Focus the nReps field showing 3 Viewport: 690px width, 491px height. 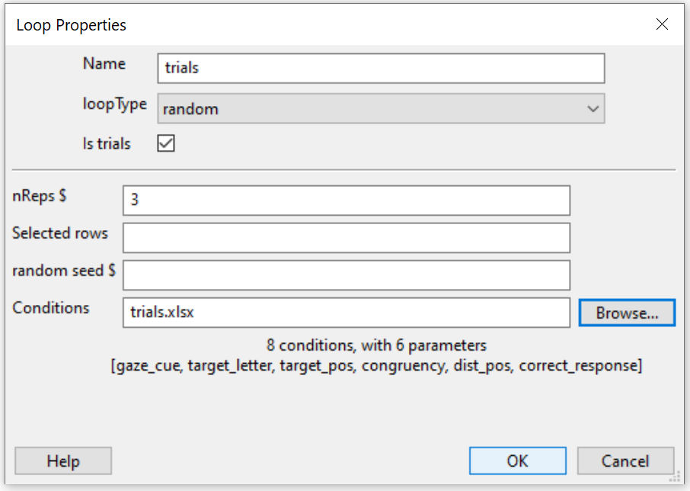click(x=346, y=201)
